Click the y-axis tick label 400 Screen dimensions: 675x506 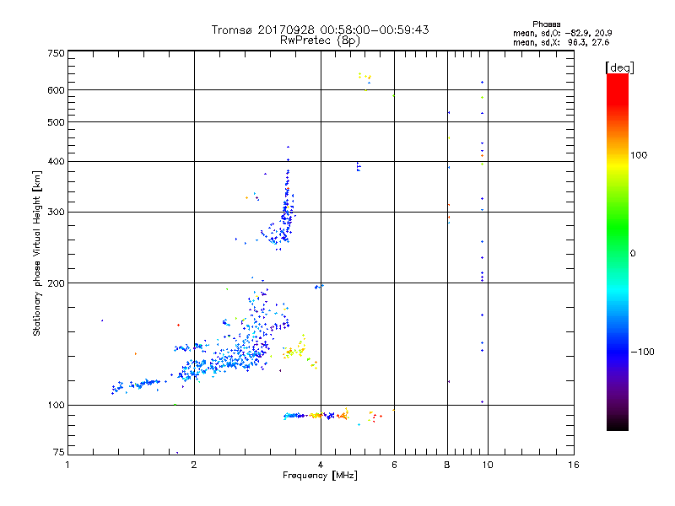coord(56,161)
